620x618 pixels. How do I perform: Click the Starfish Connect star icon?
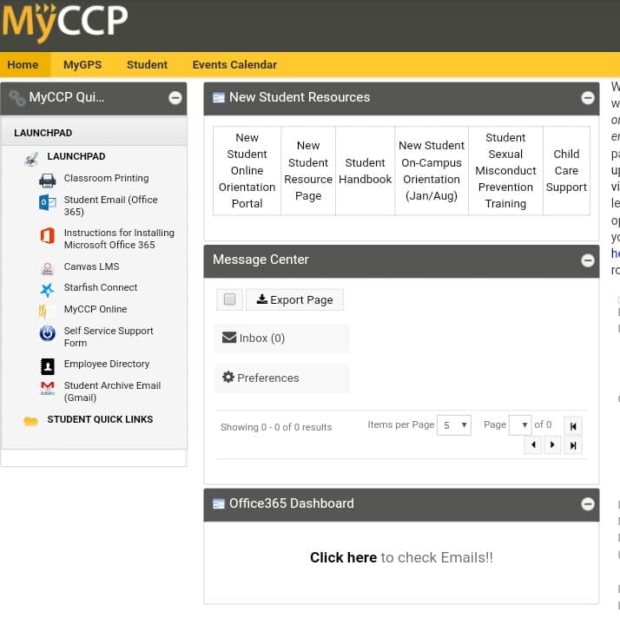point(47,289)
